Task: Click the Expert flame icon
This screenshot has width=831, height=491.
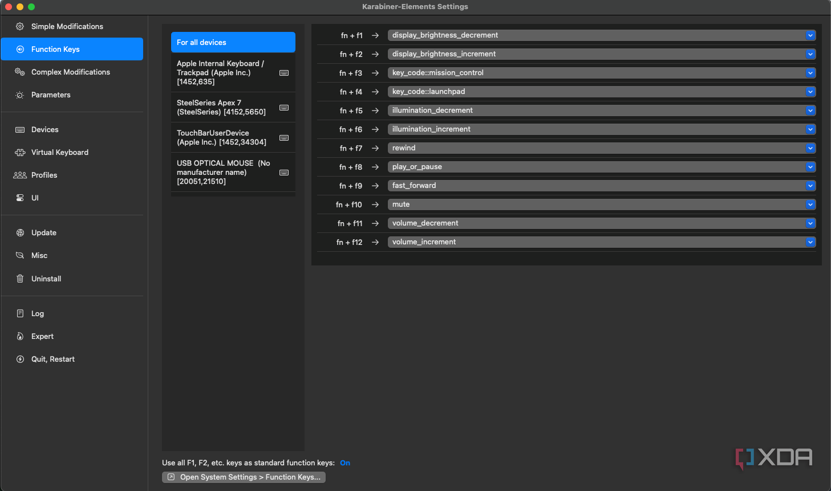Action: 20,337
